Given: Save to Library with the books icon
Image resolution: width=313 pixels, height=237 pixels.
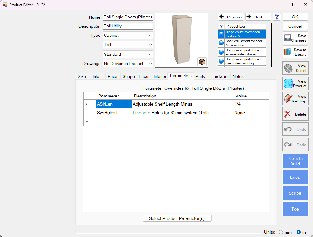Looking at the screenshot, I should pos(295,52).
